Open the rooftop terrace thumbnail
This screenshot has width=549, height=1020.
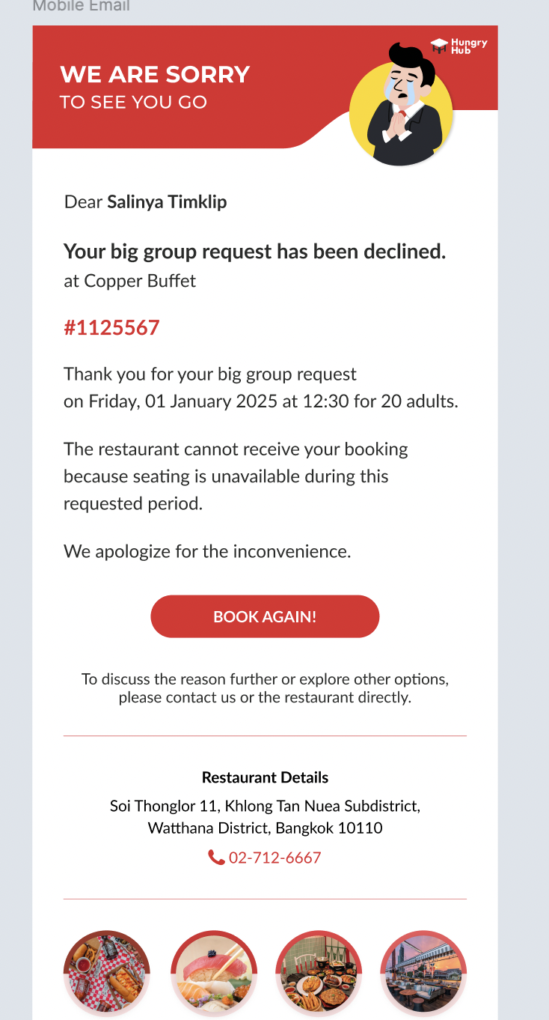point(423,973)
